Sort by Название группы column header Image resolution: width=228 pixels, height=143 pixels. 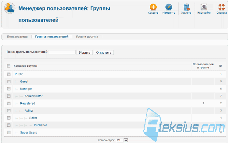[x=25, y=66]
